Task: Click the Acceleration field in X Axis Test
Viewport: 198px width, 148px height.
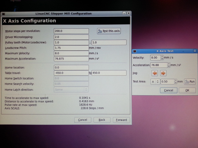Action: pyautogui.click(x=159, y=65)
